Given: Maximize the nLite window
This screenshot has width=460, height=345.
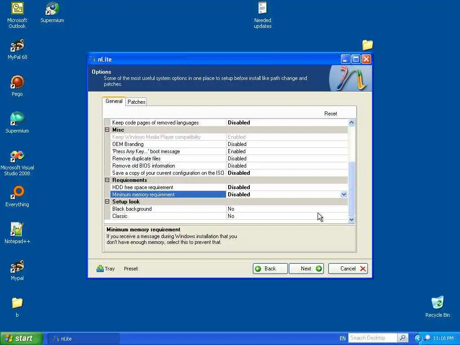Looking at the screenshot, I should pyautogui.click(x=356, y=59).
